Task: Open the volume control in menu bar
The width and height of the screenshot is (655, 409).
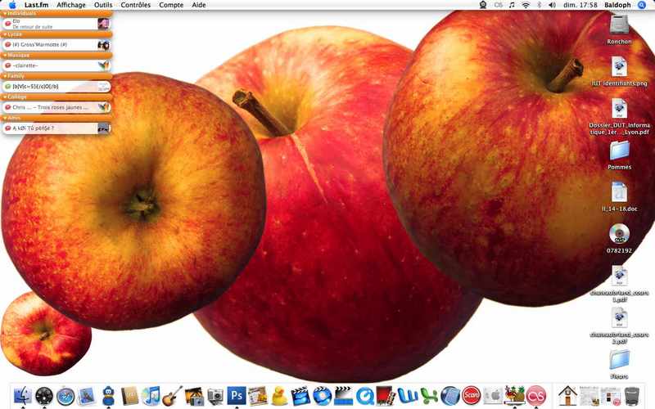Action: point(552,5)
